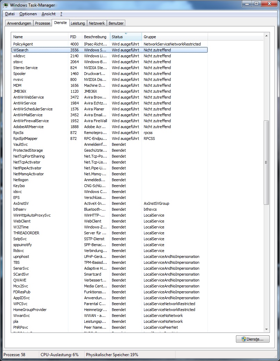Select the EFS service row
This screenshot has width=280, height=361.
[110, 198]
